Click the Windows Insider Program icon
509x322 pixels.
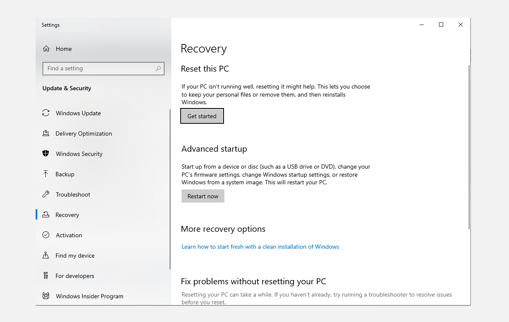coord(46,296)
